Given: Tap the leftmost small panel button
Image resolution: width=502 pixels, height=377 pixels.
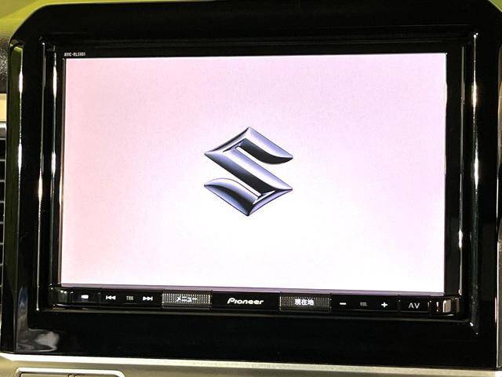Looking at the screenshot, I should [85, 297].
